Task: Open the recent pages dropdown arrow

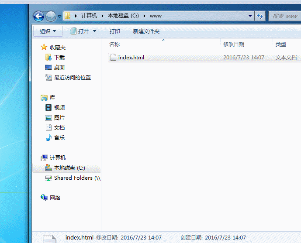Action: click(59, 17)
